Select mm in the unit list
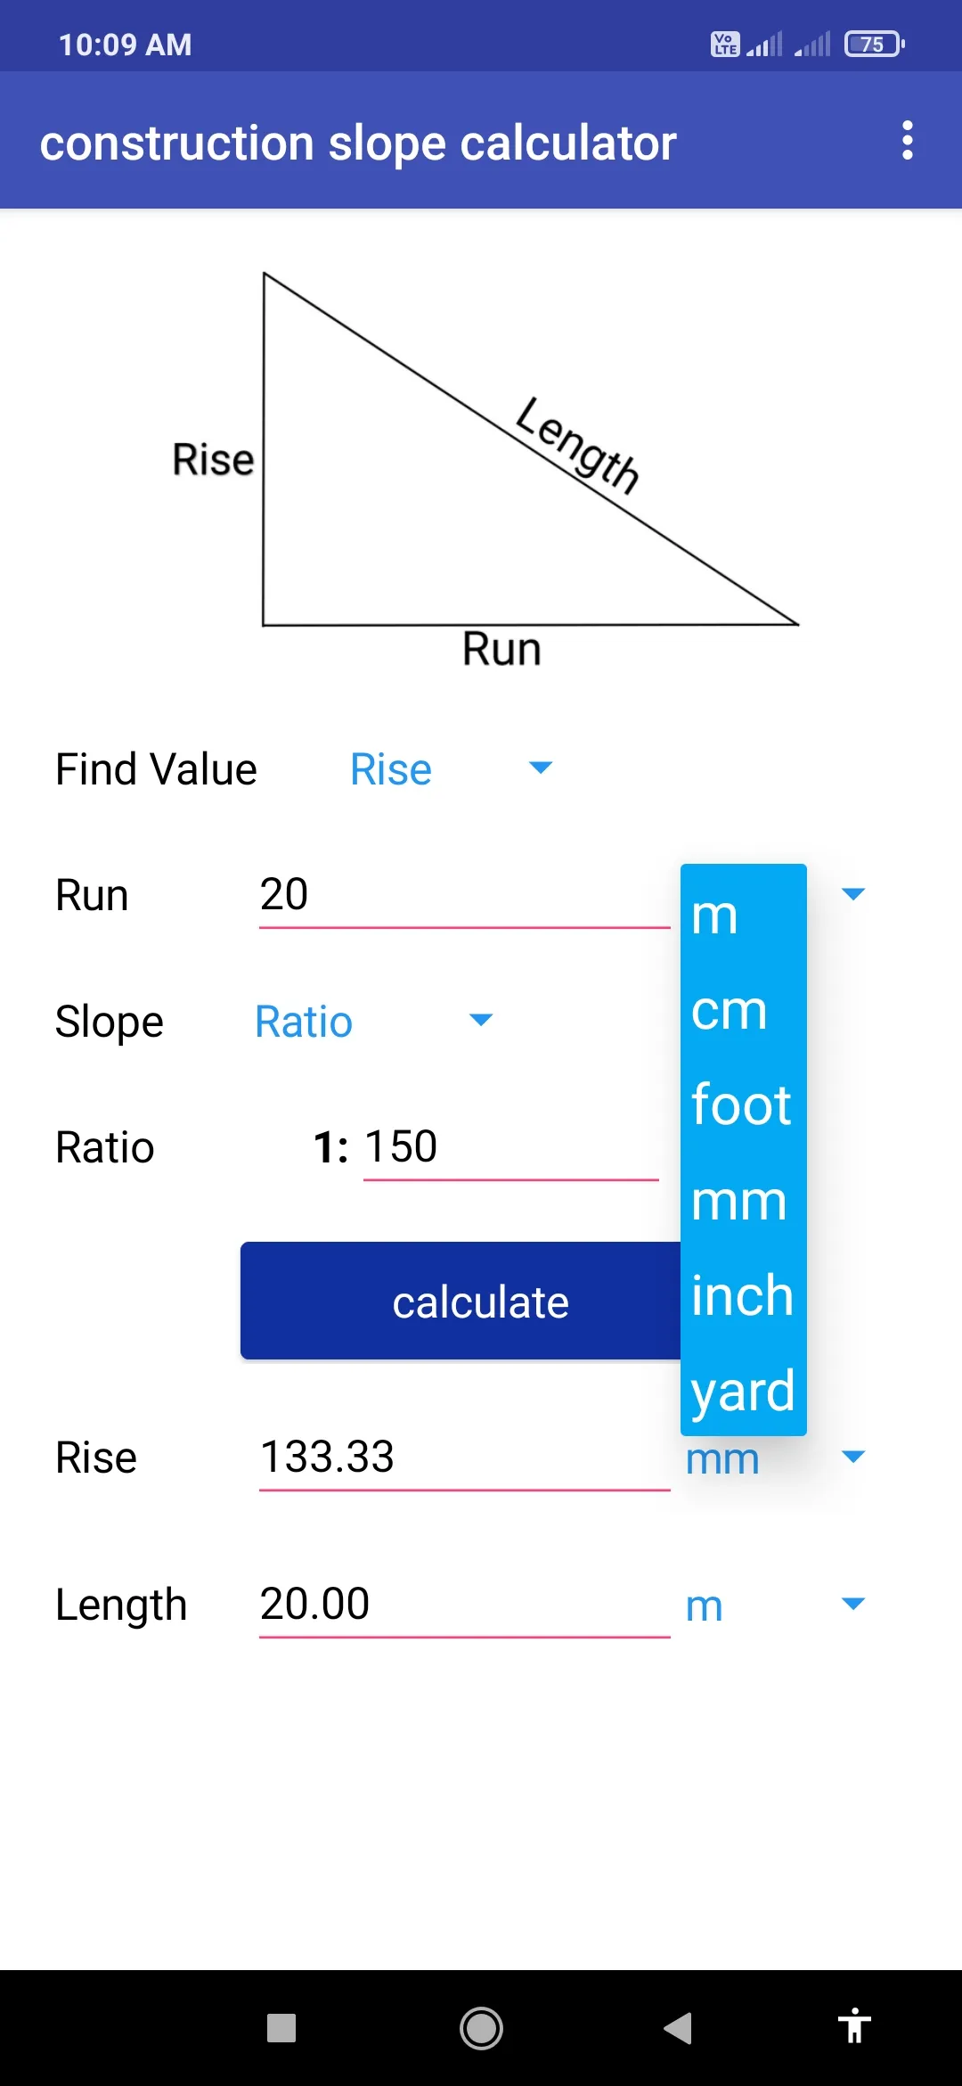962x2086 pixels. coord(744,1200)
